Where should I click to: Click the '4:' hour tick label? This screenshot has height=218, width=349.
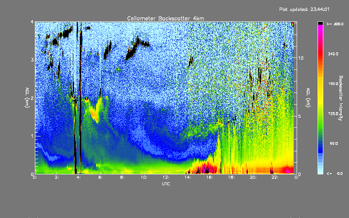tap(79, 177)
